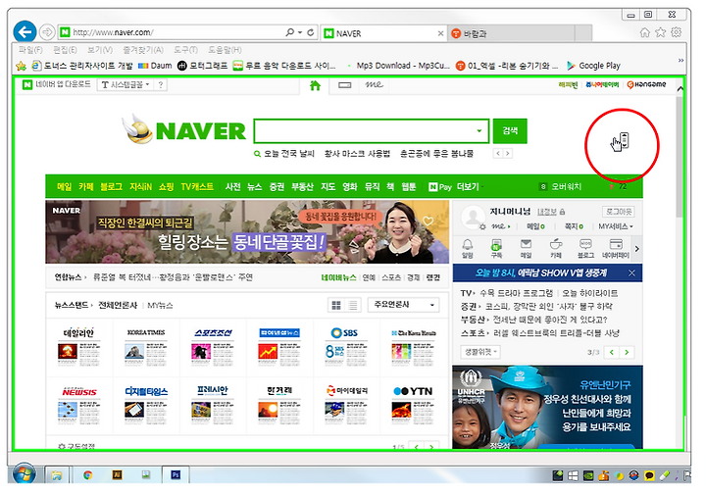The width and height of the screenshot is (706, 494).
Task: Open the 파일(F) menu
Action: [30, 50]
